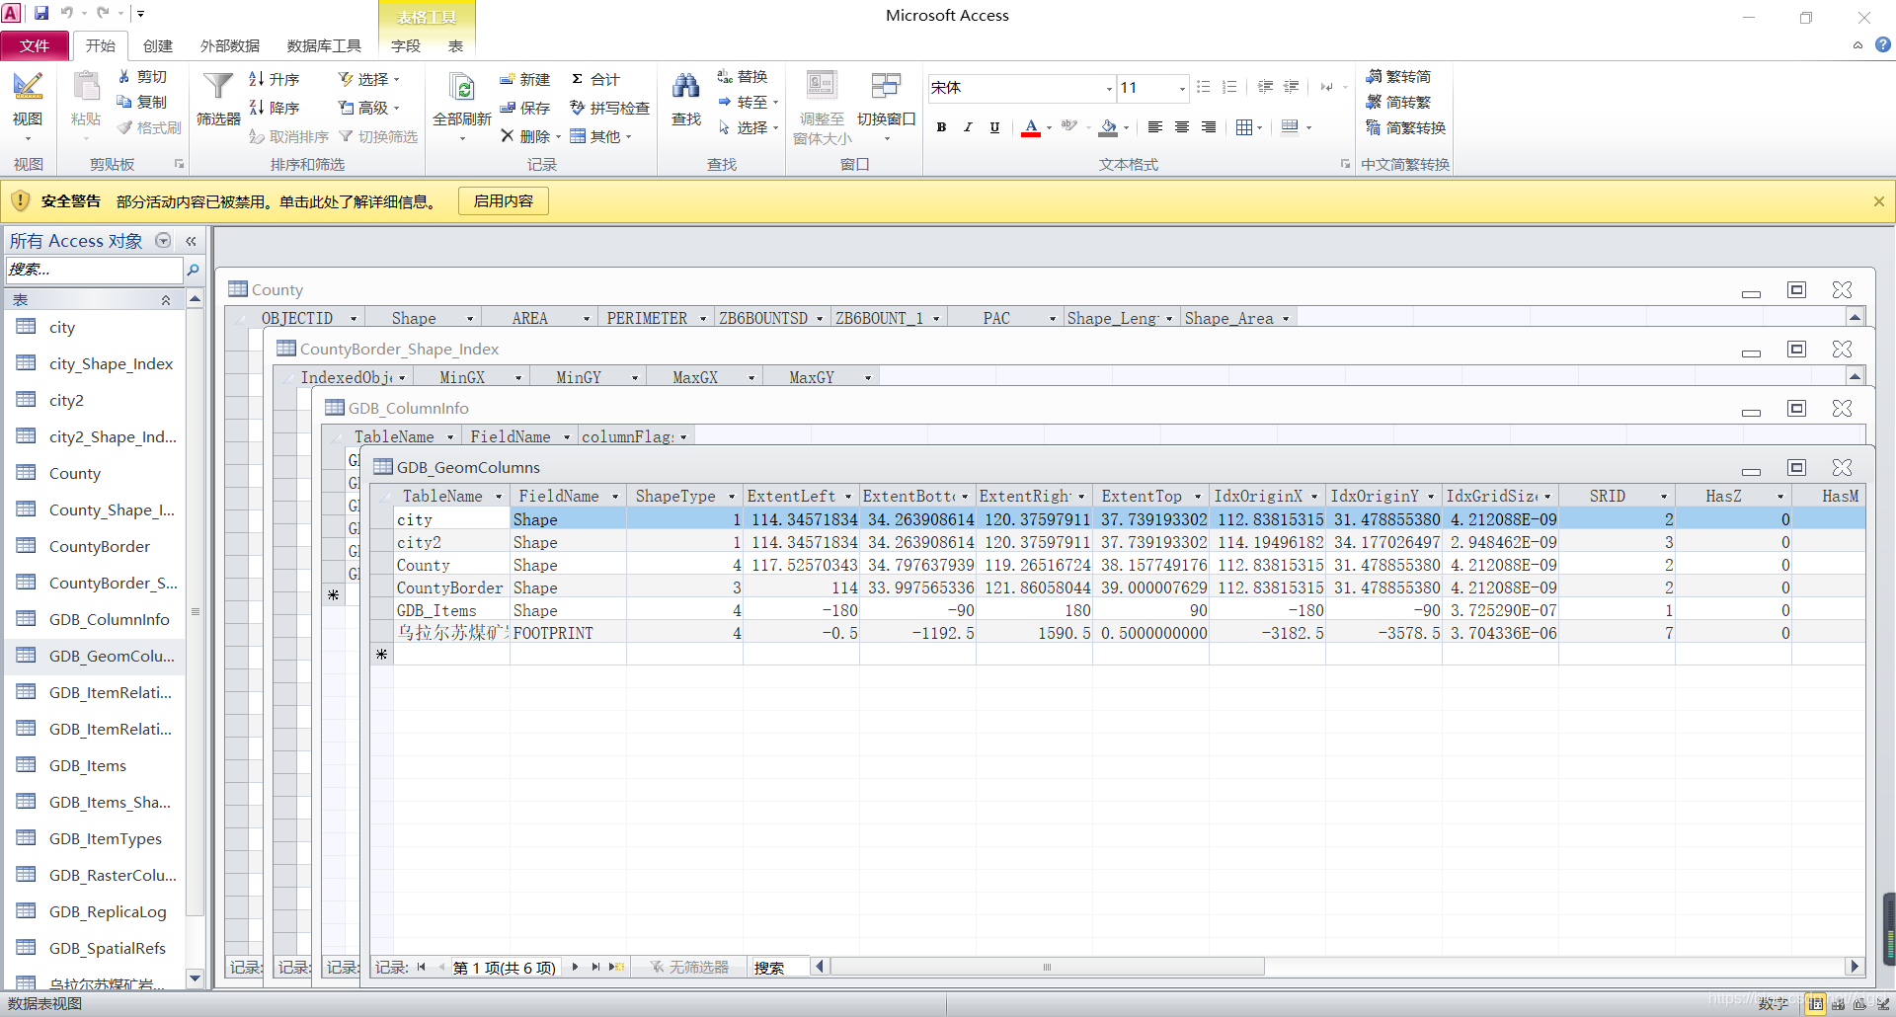1896x1017 pixels.
Task: Sort descending with 降序
Action: tap(274, 108)
